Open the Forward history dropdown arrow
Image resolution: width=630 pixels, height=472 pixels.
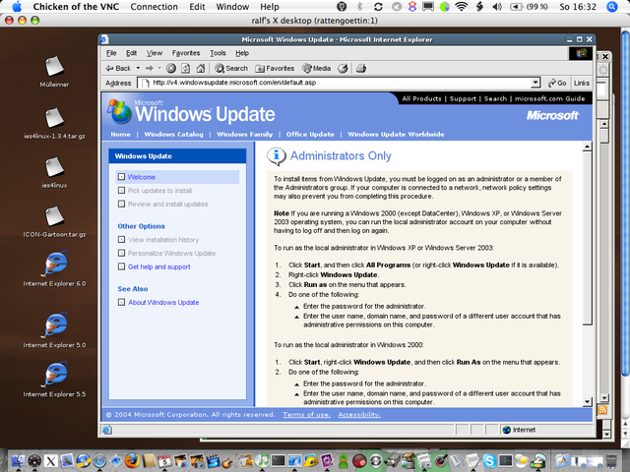(x=159, y=68)
